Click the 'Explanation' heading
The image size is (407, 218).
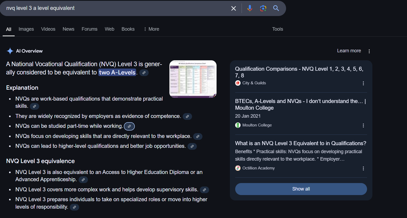coord(22,88)
